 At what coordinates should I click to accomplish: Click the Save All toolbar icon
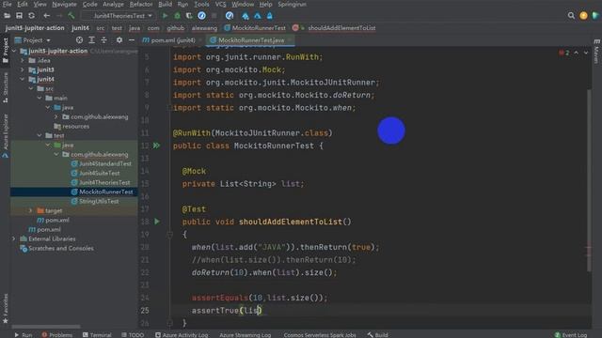19,16
